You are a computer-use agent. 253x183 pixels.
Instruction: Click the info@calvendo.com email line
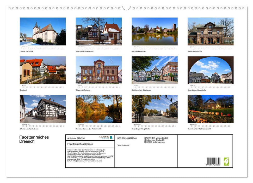coord(84,161)
